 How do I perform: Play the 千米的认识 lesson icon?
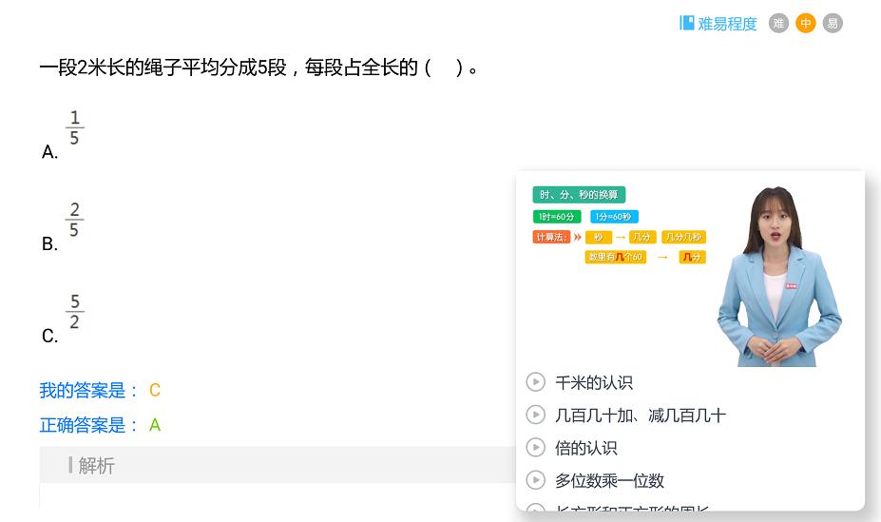[535, 382]
